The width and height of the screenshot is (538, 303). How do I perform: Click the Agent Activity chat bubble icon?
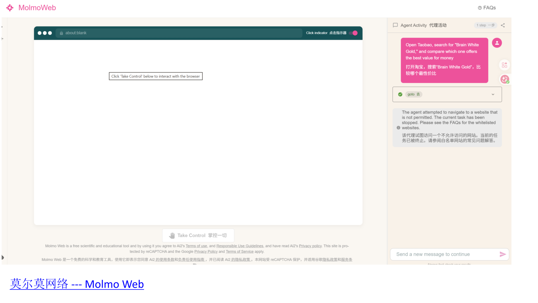coord(395,25)
